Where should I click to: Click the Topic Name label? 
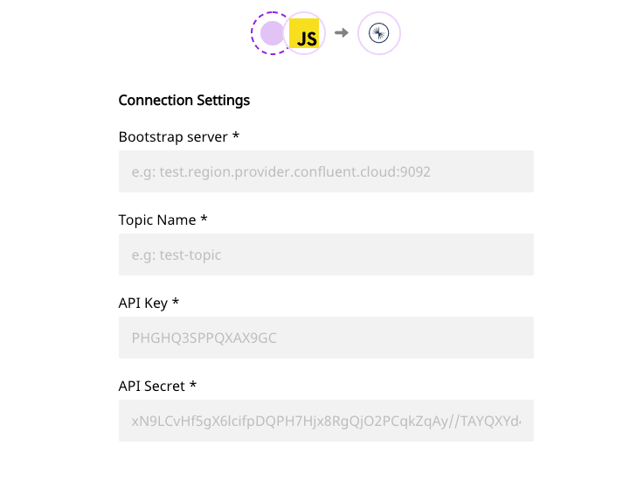pos(158,220)
